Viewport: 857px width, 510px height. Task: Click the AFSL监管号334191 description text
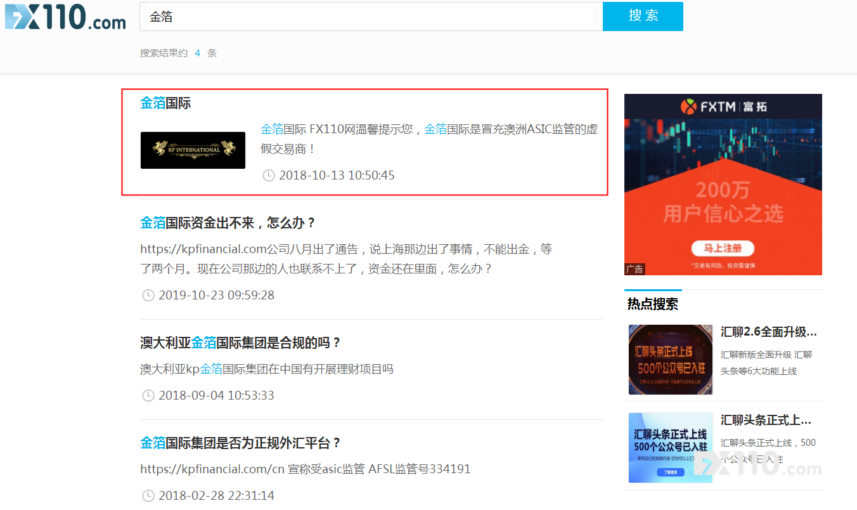pos(306,469)
